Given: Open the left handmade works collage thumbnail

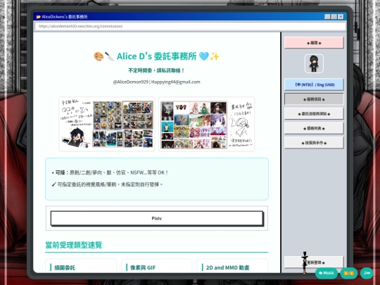Looking at the screenshot, I should click(x=107, y=124).
